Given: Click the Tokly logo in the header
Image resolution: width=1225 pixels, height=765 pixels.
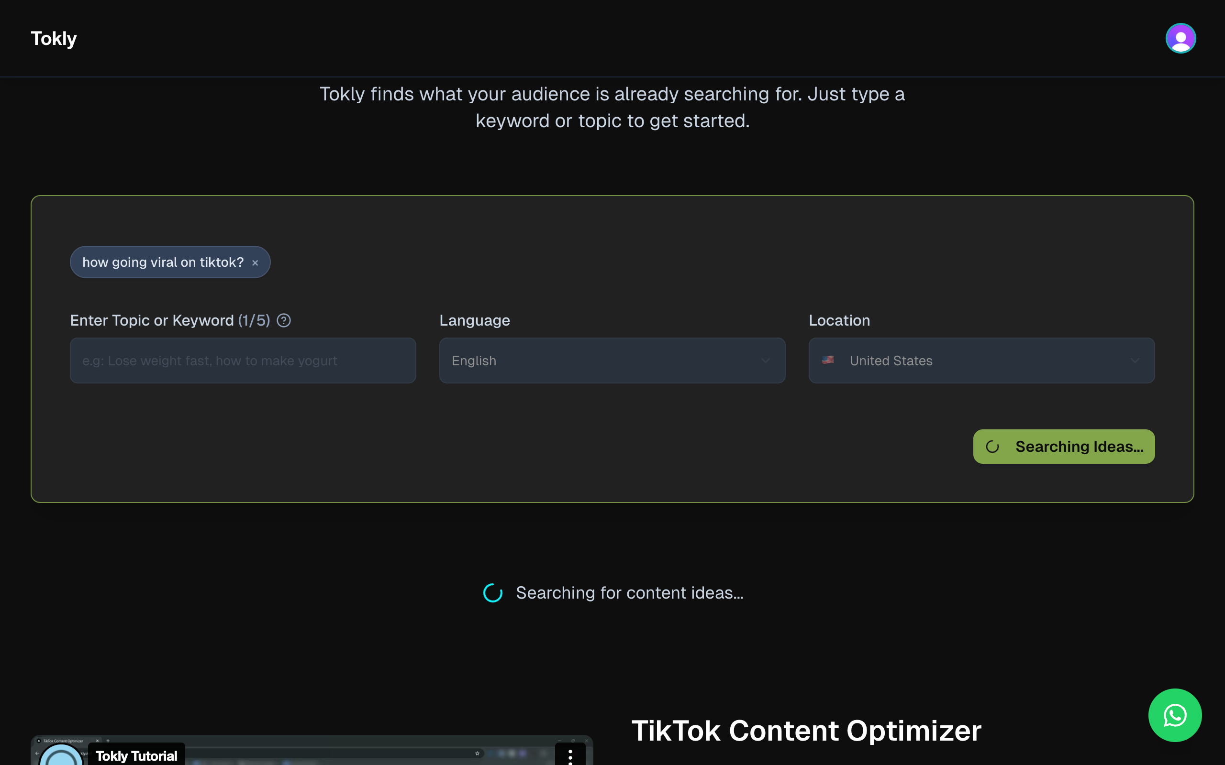Looking at the screenshot, I should pos(54,38).
